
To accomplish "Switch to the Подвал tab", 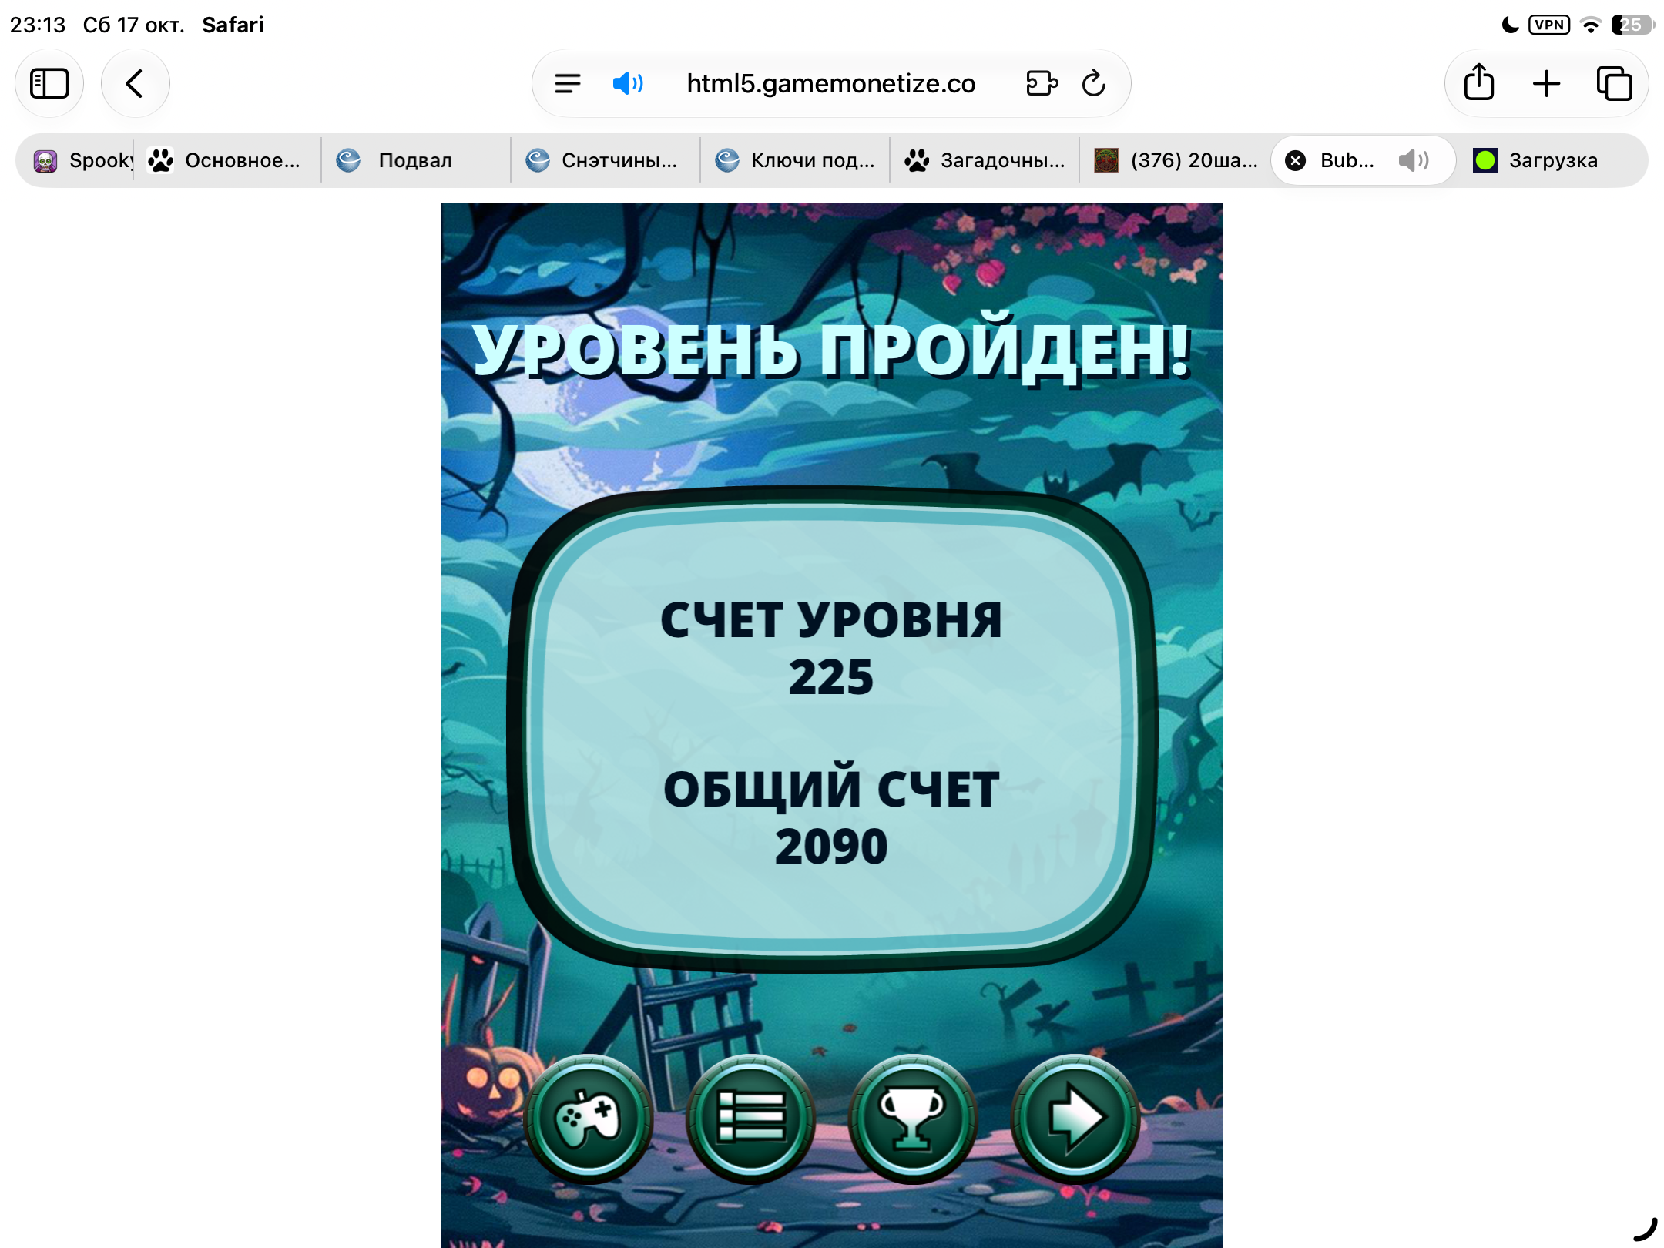I will (x=416, y=160).
